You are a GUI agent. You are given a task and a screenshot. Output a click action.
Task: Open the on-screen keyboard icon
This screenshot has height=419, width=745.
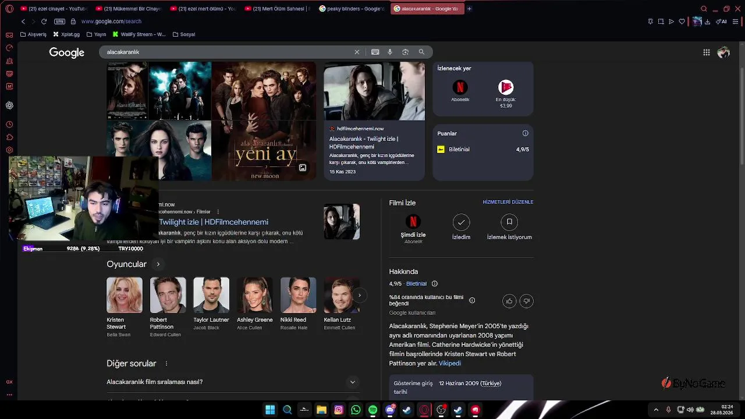375,52
